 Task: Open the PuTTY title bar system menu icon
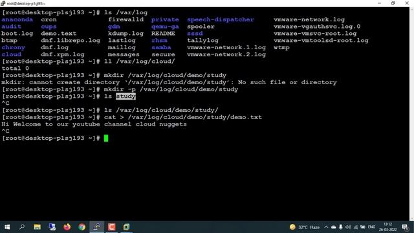pos(3,3)
